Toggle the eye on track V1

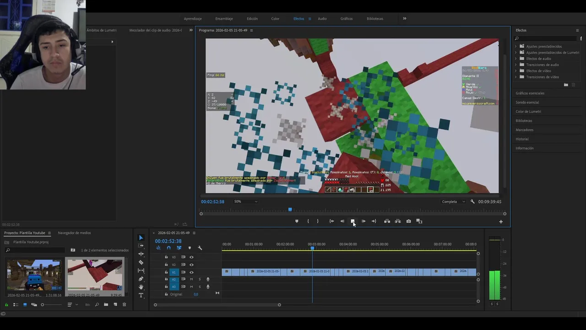point(191,272)
